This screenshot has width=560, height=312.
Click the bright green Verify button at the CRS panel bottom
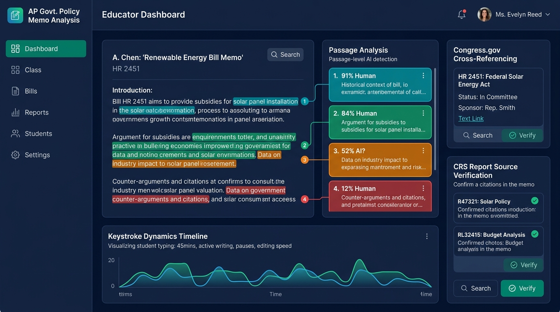[x=522, y=288]
